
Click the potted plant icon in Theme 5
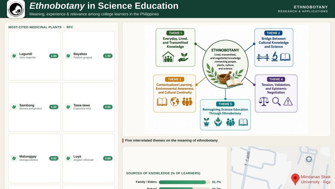click(206, 122)
